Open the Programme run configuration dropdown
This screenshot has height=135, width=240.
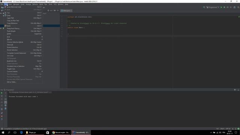point(213,7)
